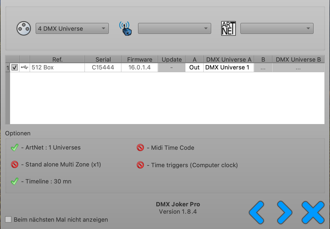Click the 'DMX Joker Pro' title text

click(178, 204)
